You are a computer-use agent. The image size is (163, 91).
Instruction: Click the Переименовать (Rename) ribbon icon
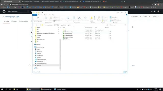85,18
